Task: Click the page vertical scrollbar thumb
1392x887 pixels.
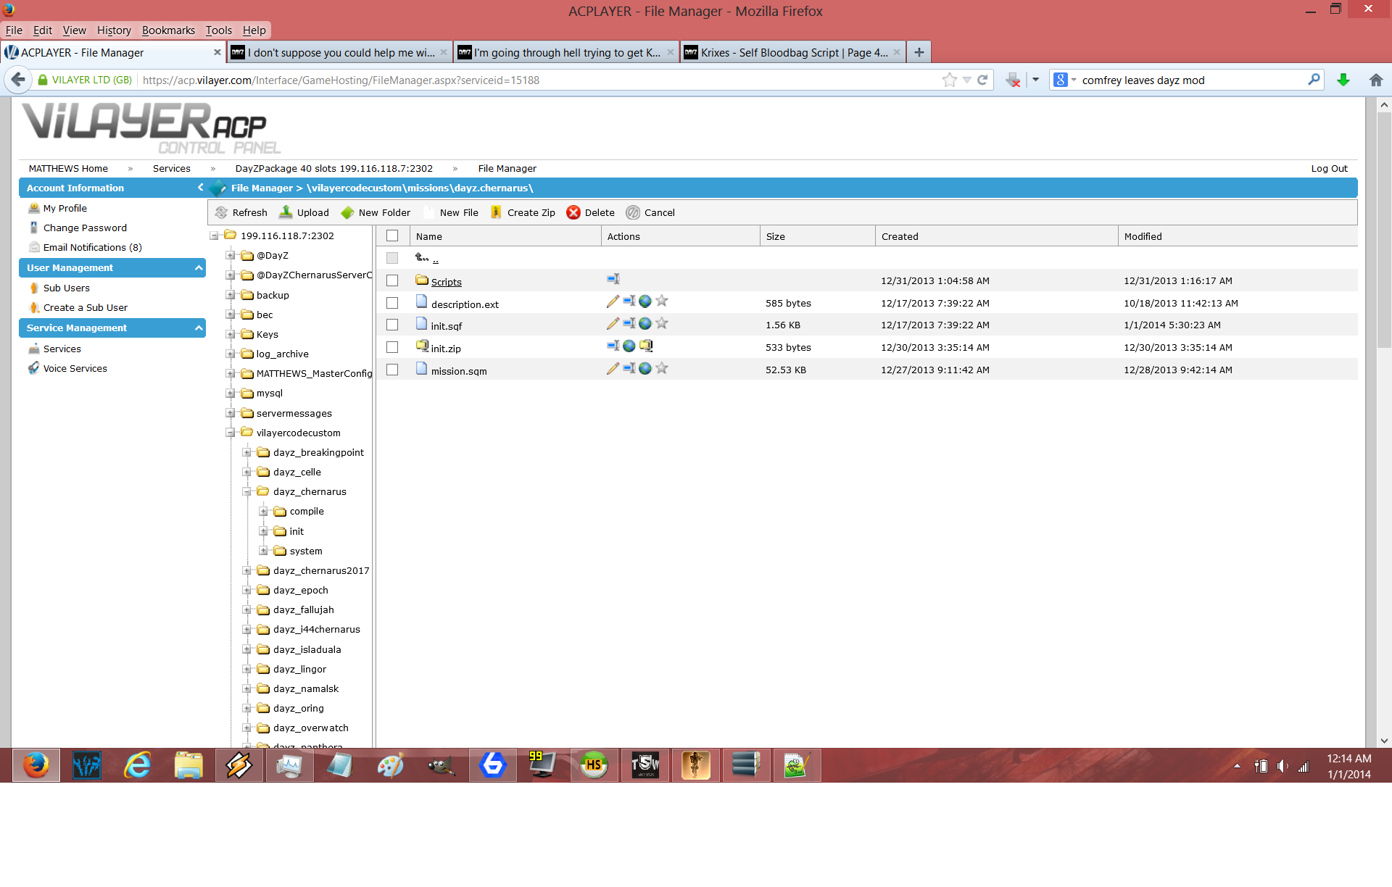Action: [x=1384, y=230]
